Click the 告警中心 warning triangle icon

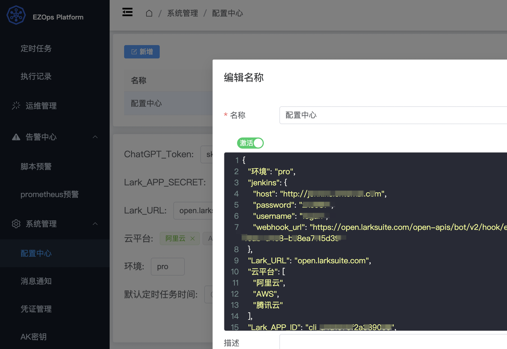click(16, 137)
